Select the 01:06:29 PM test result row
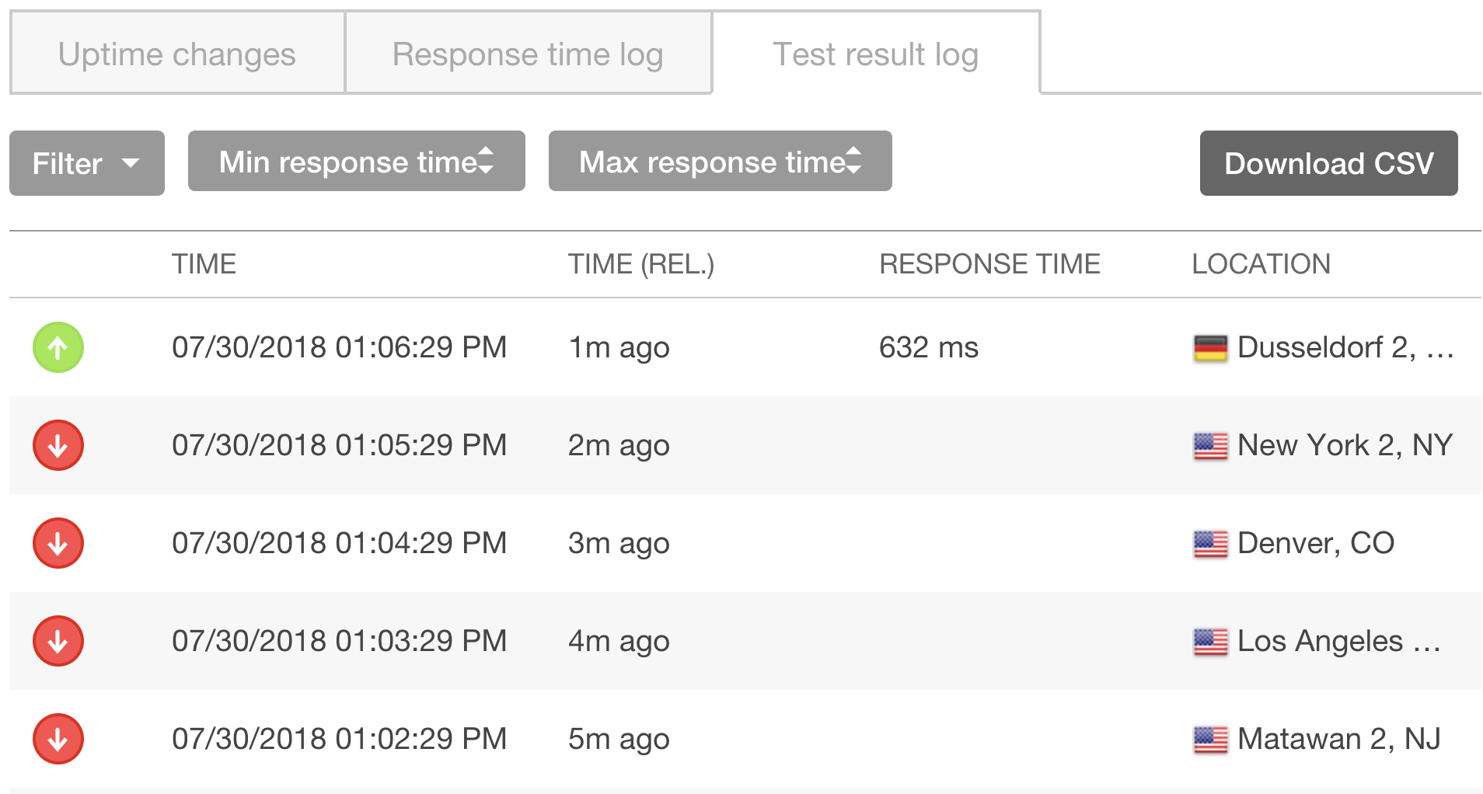 745,347
